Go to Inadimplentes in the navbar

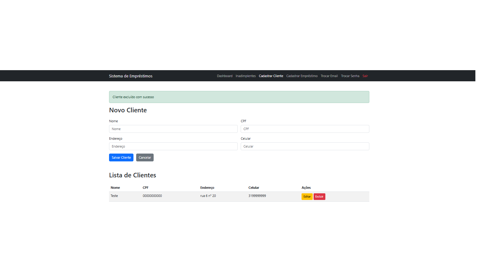coord(246,76)
